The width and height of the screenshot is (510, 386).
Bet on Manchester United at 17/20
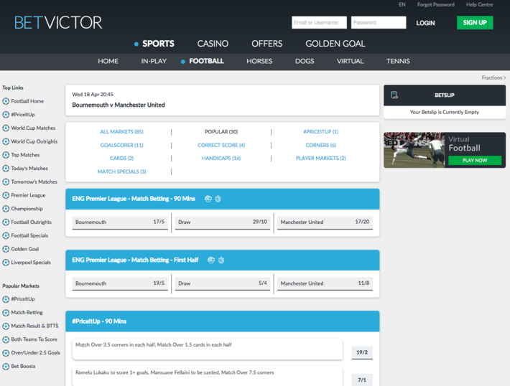[x=325, y=222]
